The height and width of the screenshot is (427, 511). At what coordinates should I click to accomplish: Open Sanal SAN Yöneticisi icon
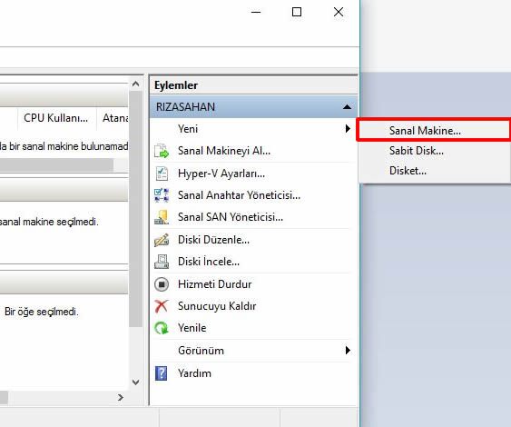point(162,217)
